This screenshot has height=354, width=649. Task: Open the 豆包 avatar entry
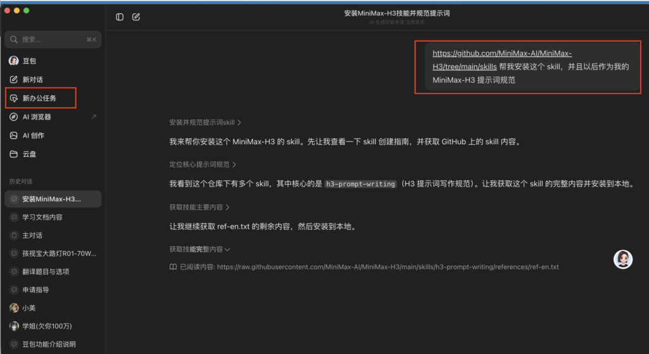53,61
